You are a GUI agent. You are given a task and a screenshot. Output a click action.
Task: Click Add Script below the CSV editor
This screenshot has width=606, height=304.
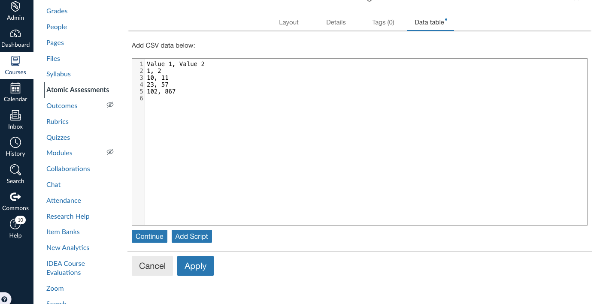(x=191, y=236)
